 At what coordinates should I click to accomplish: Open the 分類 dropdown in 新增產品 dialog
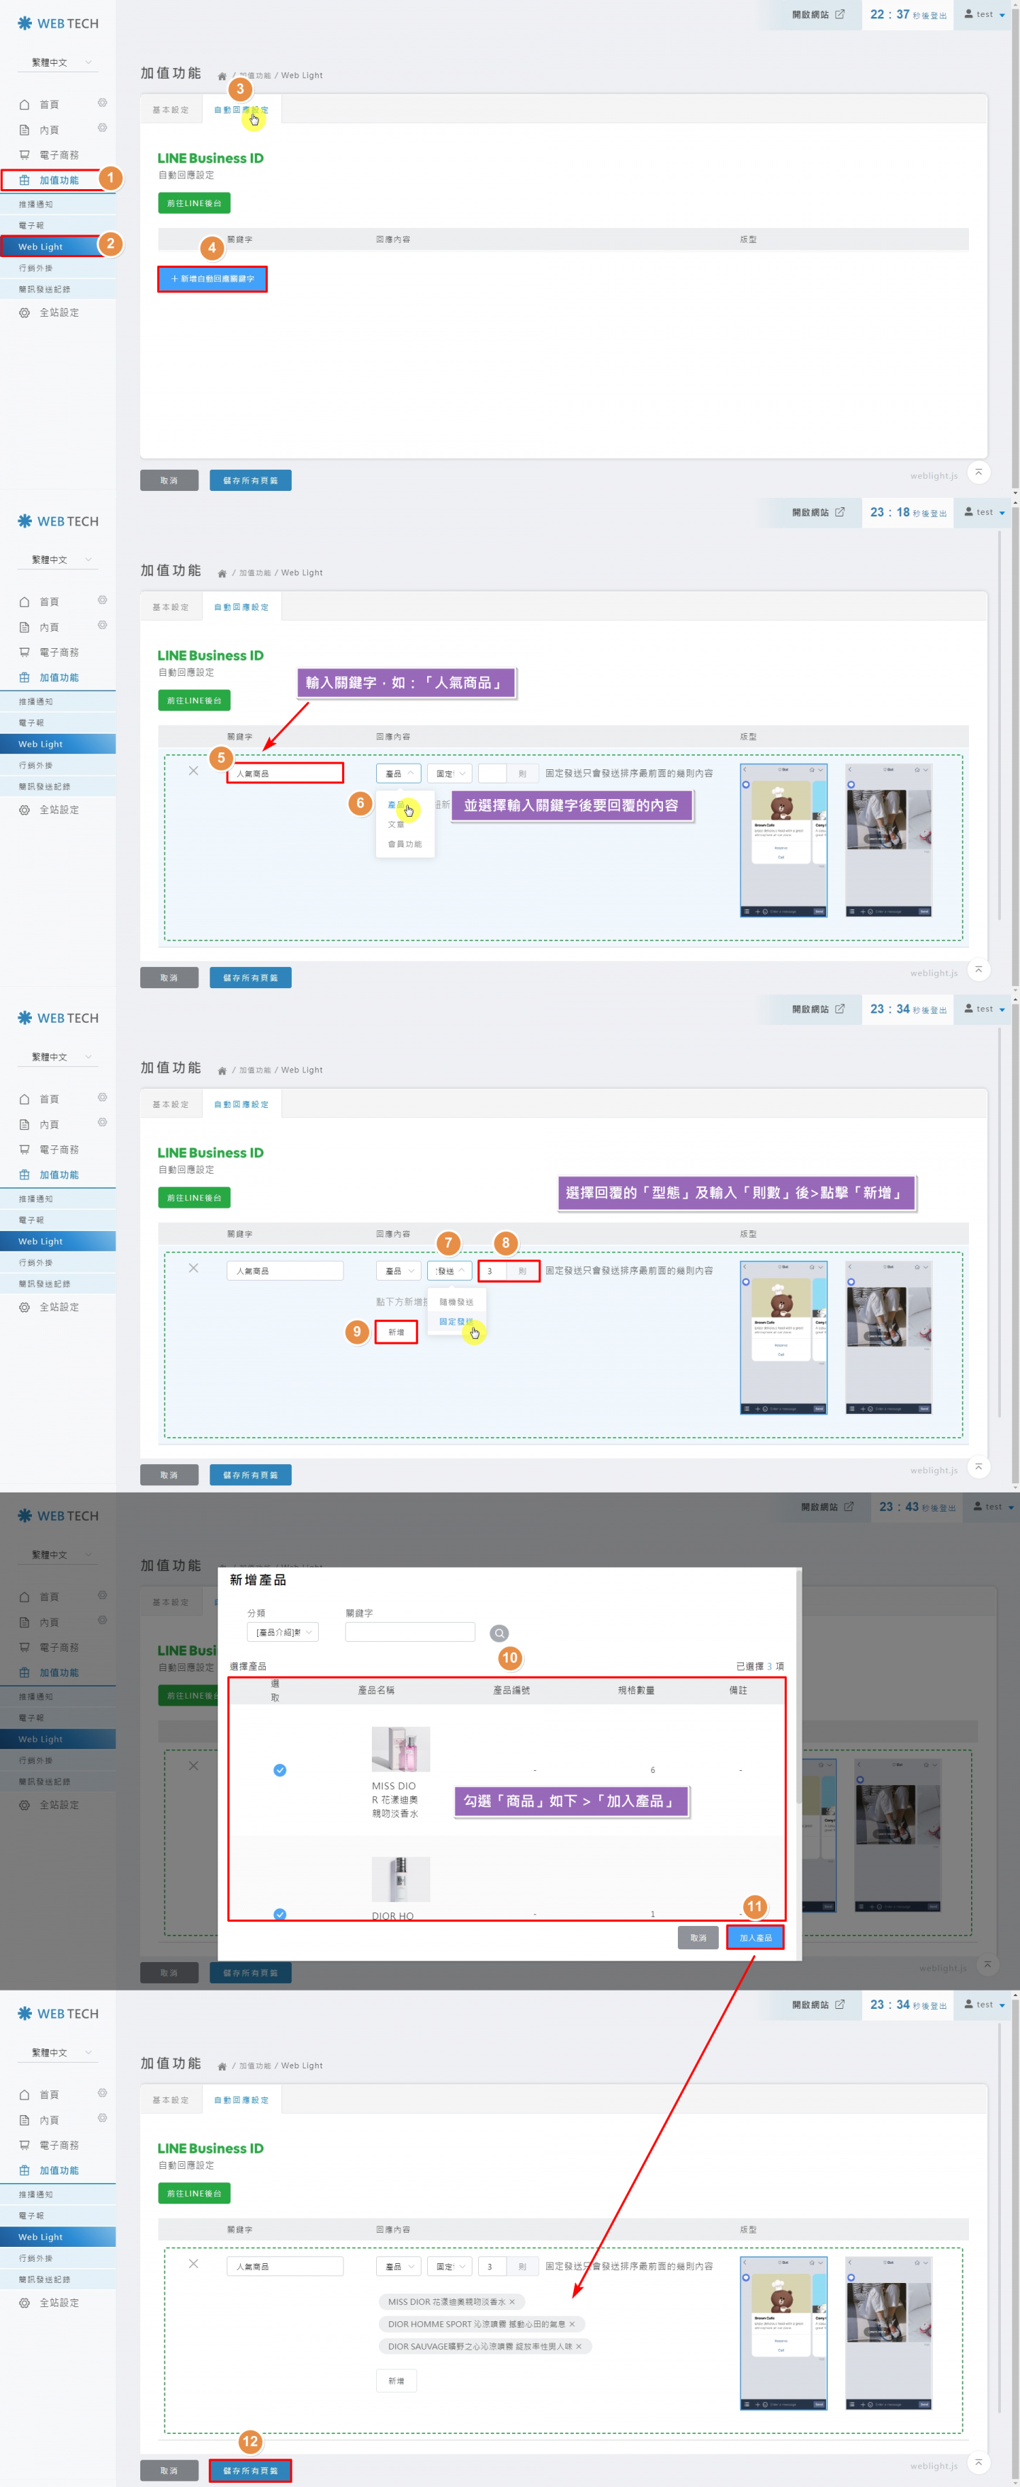(x=282, y=1633)
